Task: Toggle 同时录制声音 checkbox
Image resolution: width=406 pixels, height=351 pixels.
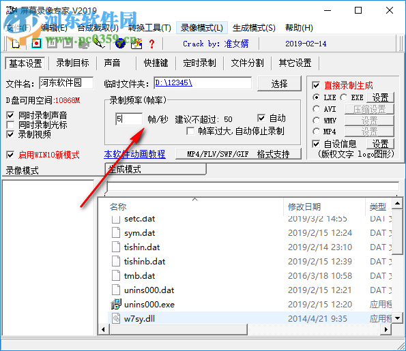Action: pos(10,115)
